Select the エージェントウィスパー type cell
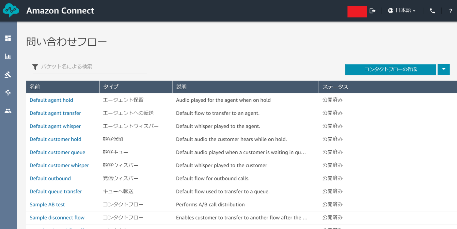The width and height of the screenshot is (457, 229). [x=131, y=126]
